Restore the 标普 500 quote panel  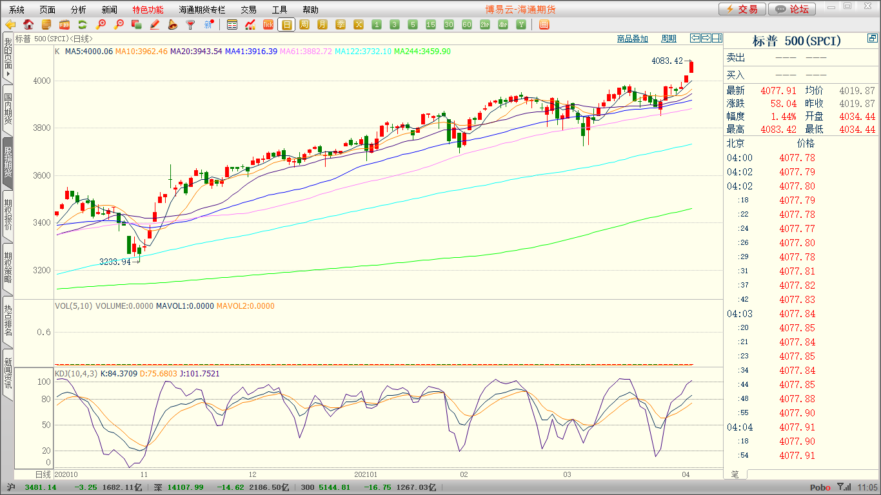(873, 38)
